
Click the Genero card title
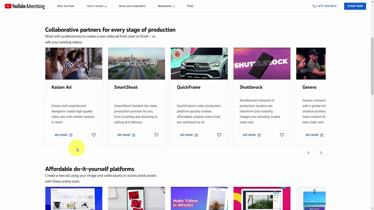(309, 87)
